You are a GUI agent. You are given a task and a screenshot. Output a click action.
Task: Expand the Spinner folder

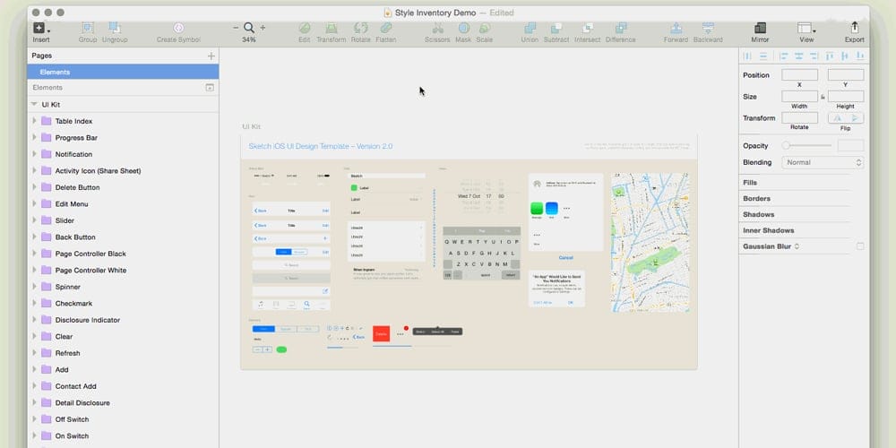[x=34, y=287]
